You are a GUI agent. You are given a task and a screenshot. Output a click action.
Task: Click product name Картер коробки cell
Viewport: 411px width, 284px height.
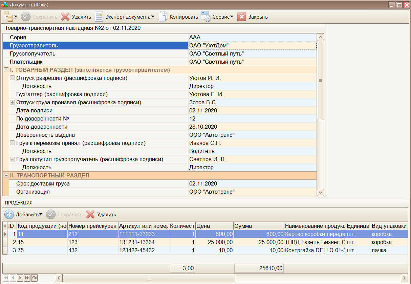pos(315,234)
